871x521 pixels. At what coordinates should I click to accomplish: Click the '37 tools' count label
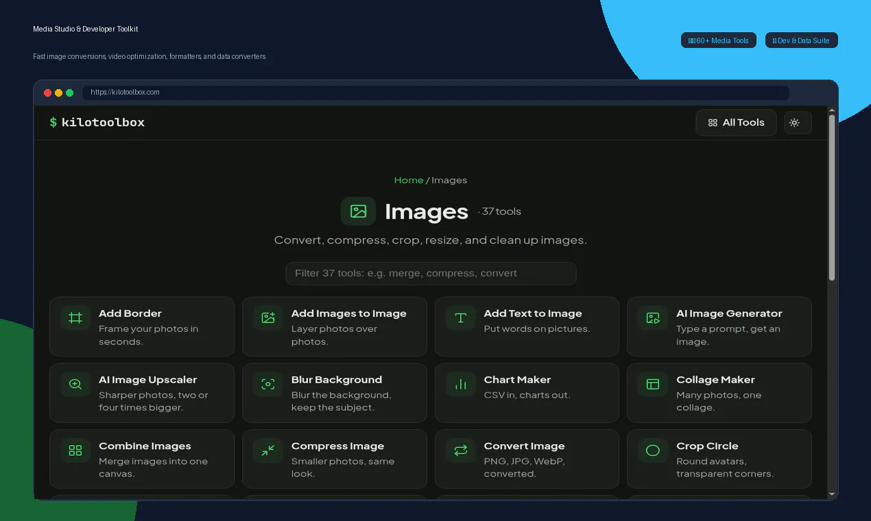click(499, 211)
